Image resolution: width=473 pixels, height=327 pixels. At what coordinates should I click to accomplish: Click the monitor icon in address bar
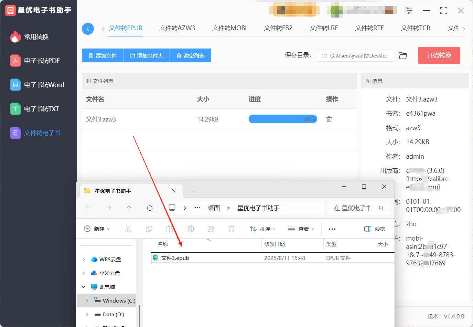(172, 208)
